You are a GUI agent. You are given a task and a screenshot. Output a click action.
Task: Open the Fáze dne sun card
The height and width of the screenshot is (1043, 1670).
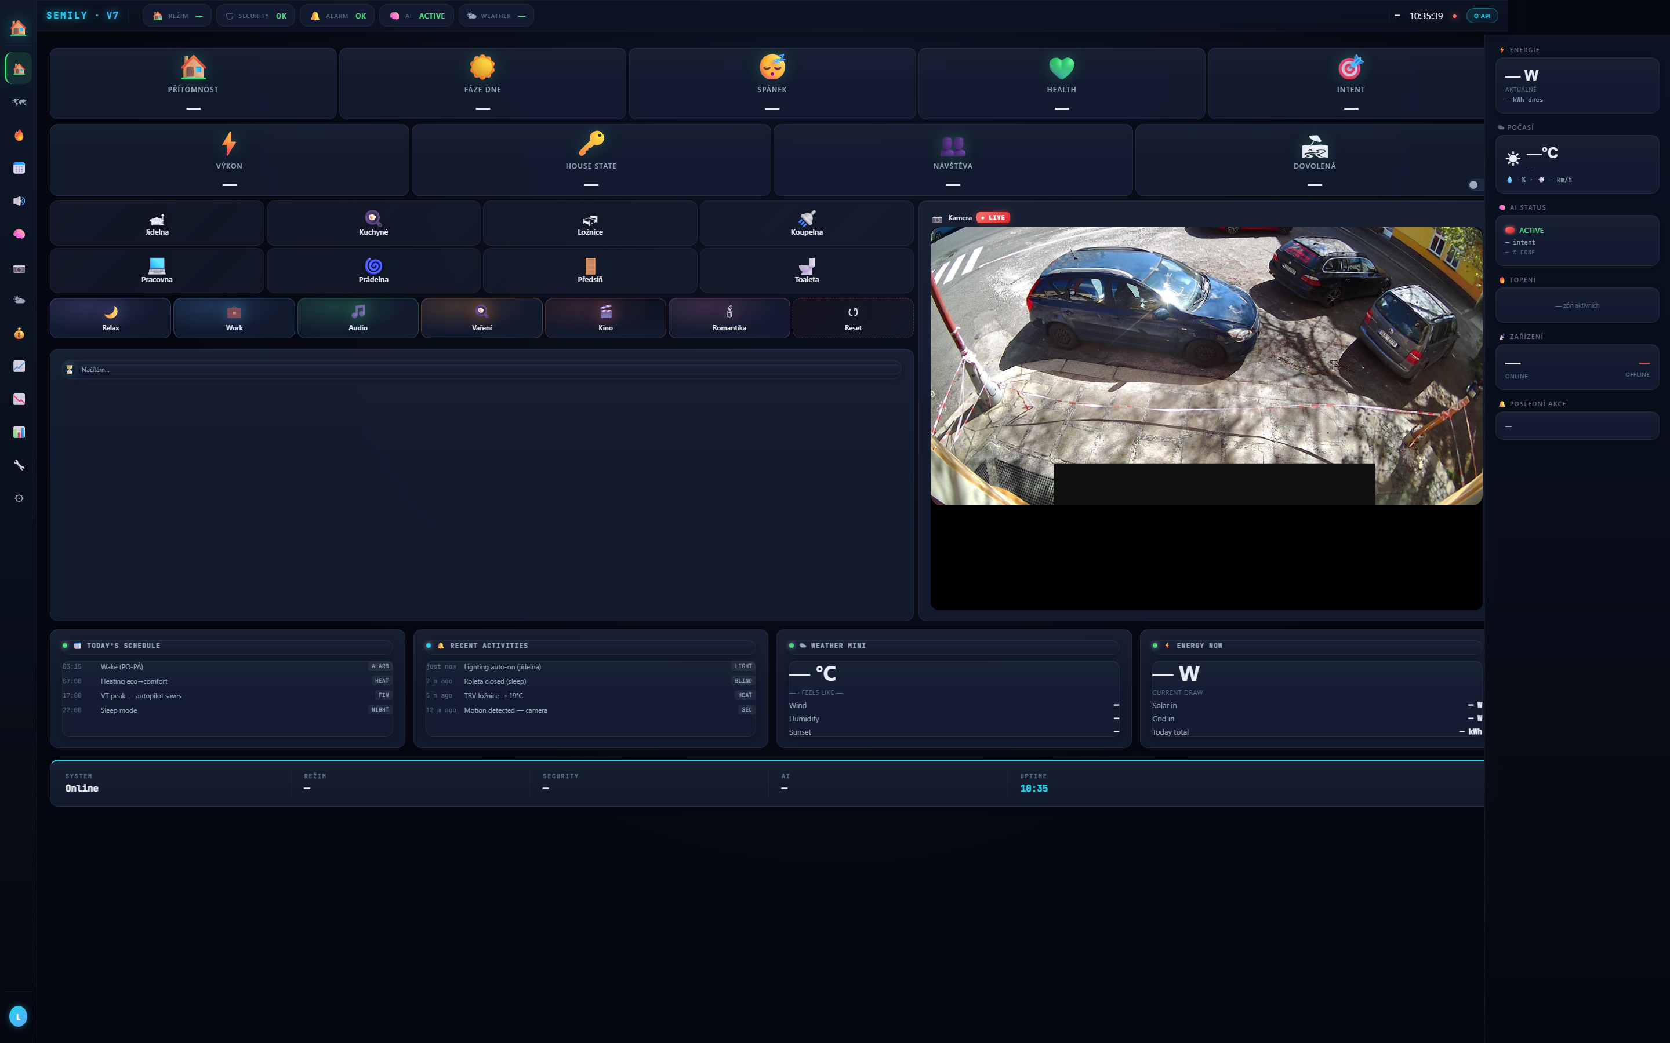(482, 83)
